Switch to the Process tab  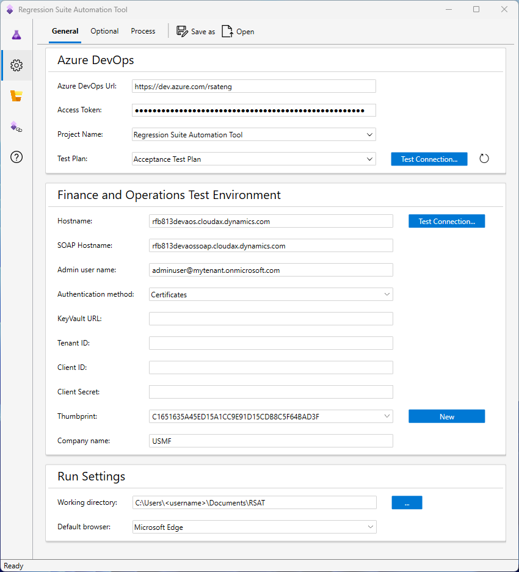(143, 31)
